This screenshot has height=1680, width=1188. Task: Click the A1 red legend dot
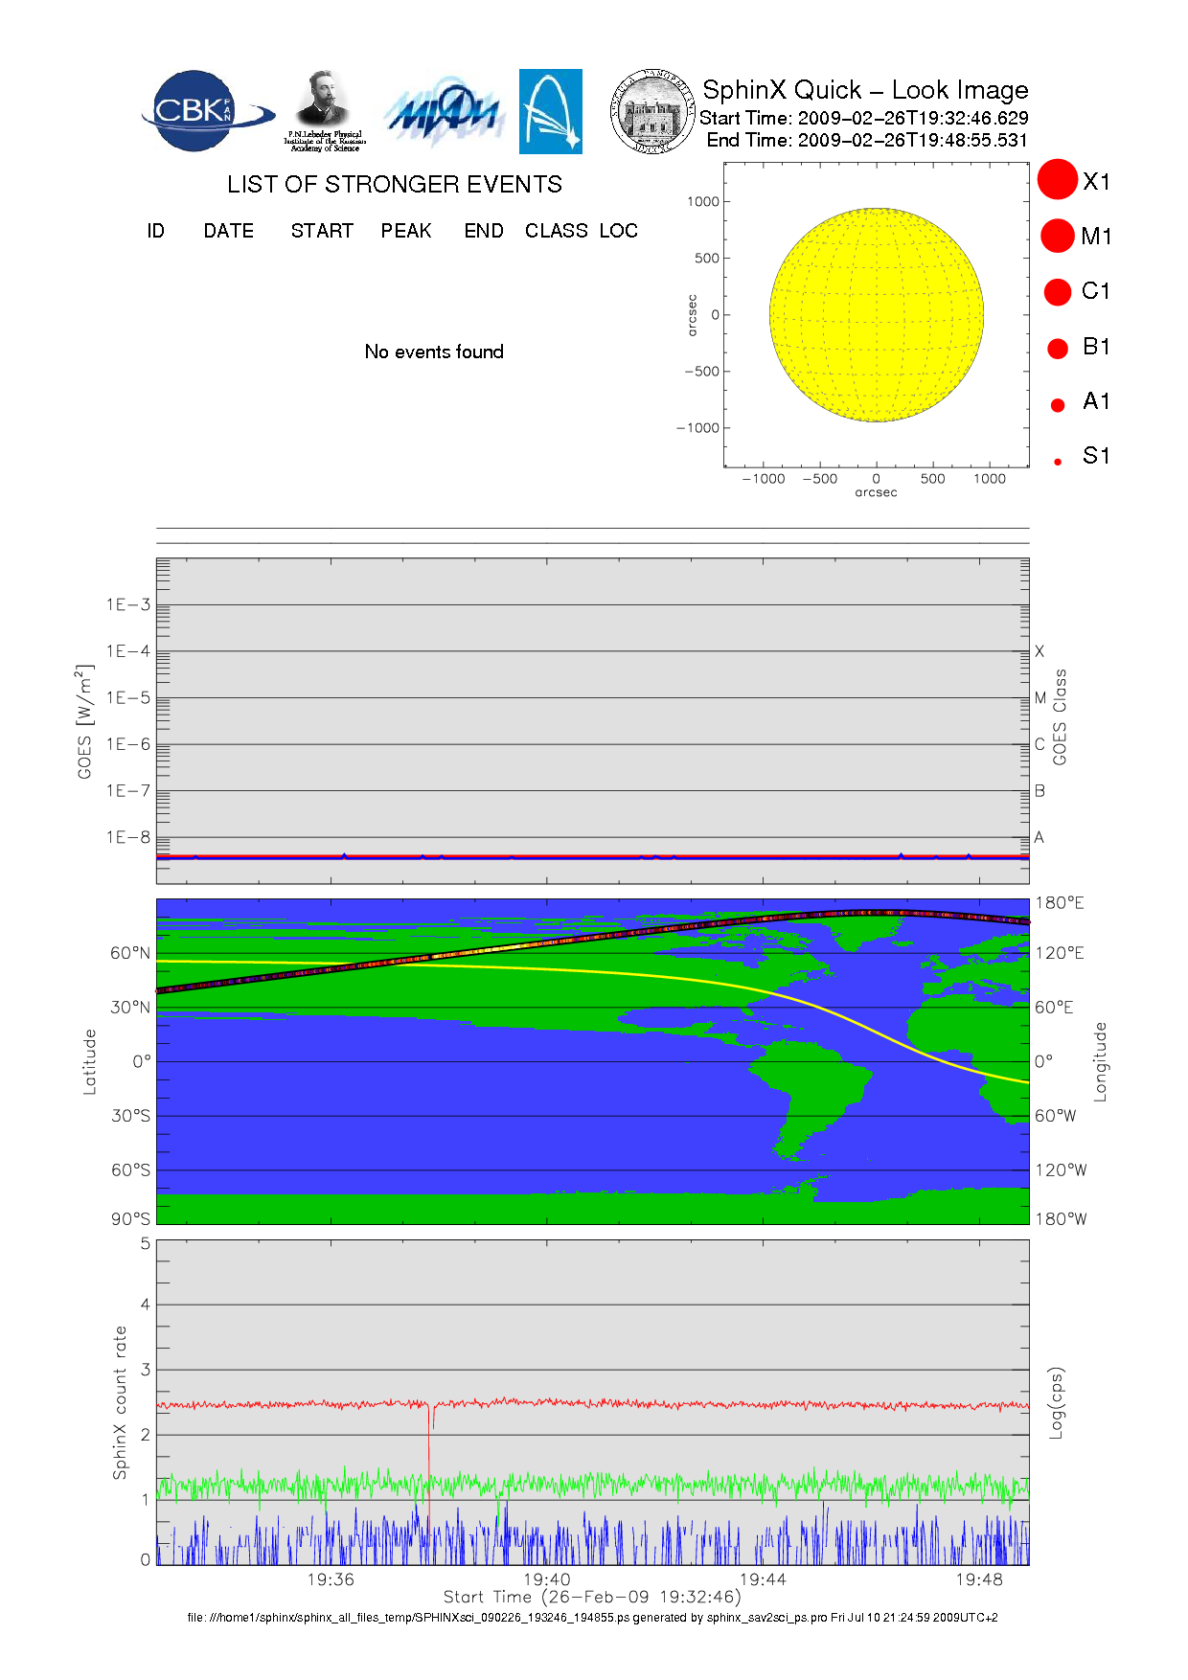1058,405
